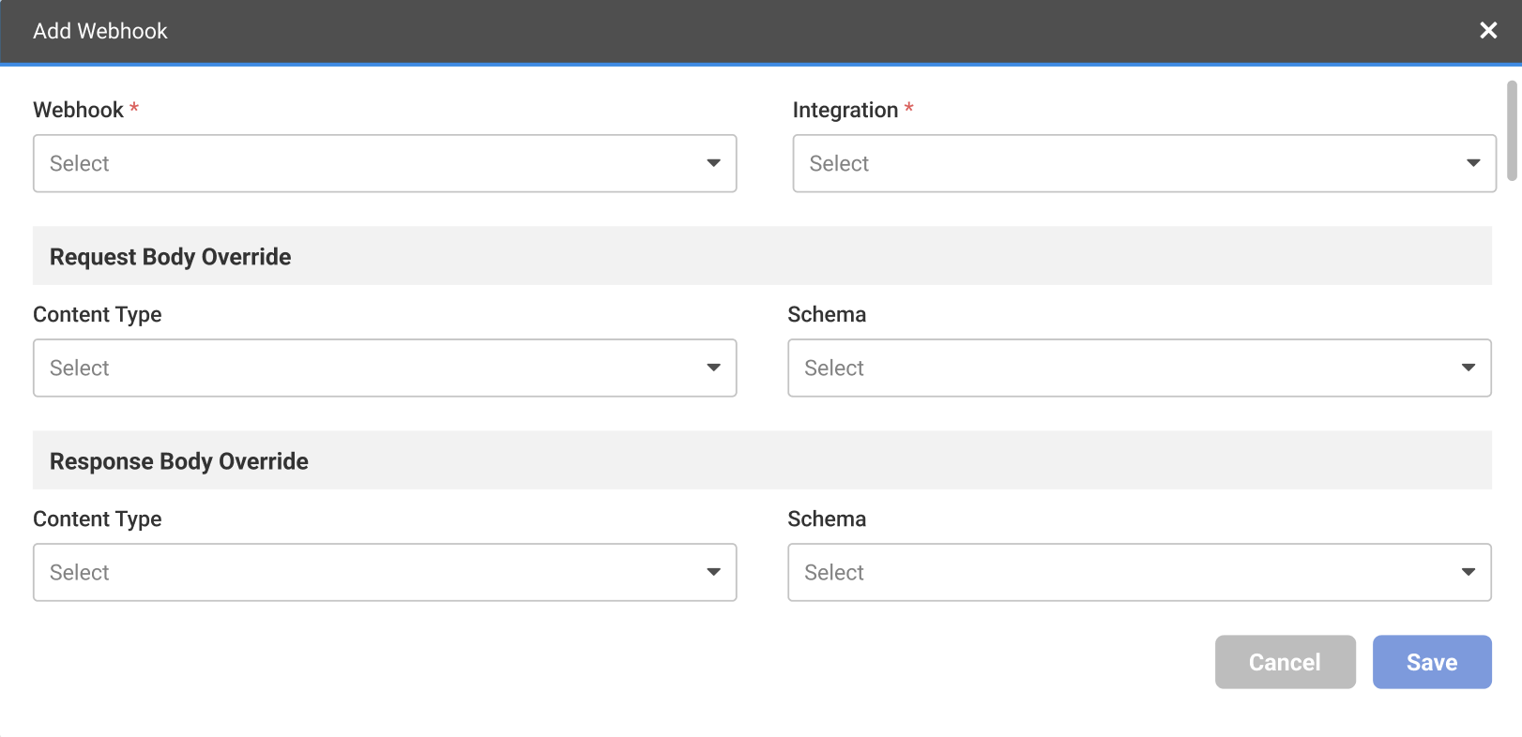Click the Integration dropdown caret arrow
Screen dimensions: 1522x737
1473,163
